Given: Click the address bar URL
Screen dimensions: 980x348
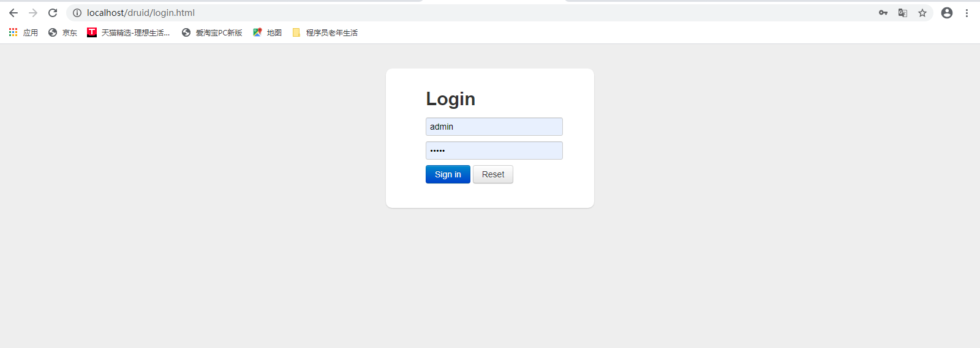Looking at the screenshot, I should pos(141,13).
